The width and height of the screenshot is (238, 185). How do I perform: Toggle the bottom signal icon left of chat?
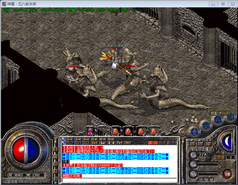tap(56, 179)
